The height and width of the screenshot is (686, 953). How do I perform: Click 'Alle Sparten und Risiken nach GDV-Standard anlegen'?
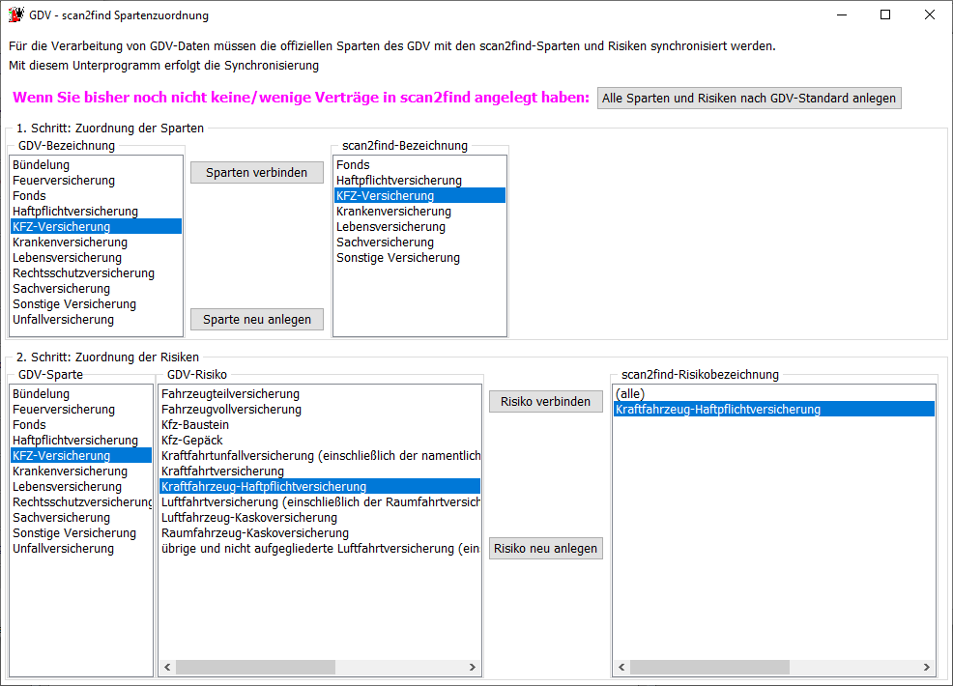click(x=749, y=98)
